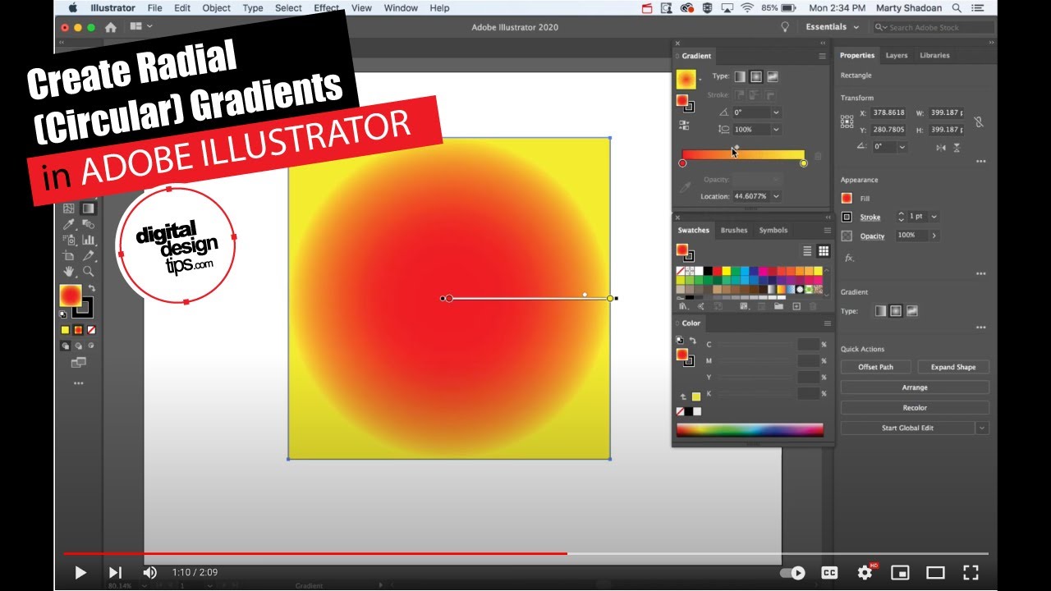This screenshot has width=1051, height=591.
Task: Open Edit Toolbar three dots
Action: (79, 383)
